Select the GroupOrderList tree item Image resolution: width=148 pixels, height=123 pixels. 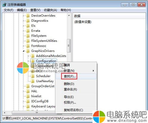point(43,86)
